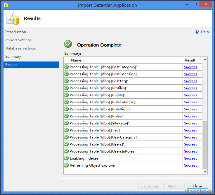Click the green check icon beside SitePage row
Screen dimensions: 215x195
tap(66, 123)
